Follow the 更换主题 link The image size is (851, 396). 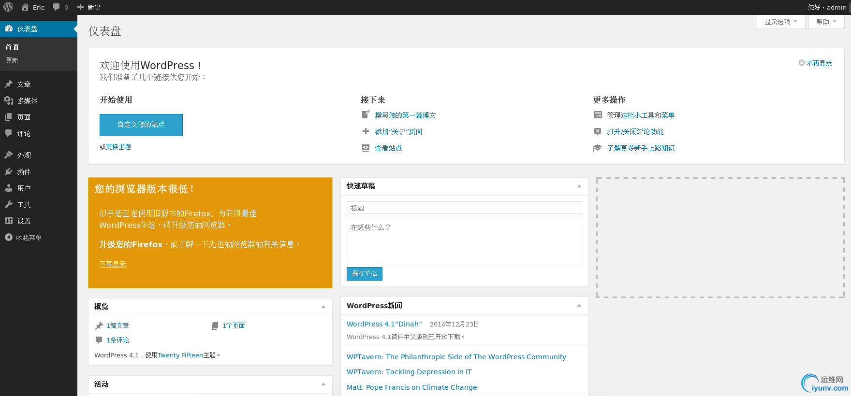pos(118,147)
